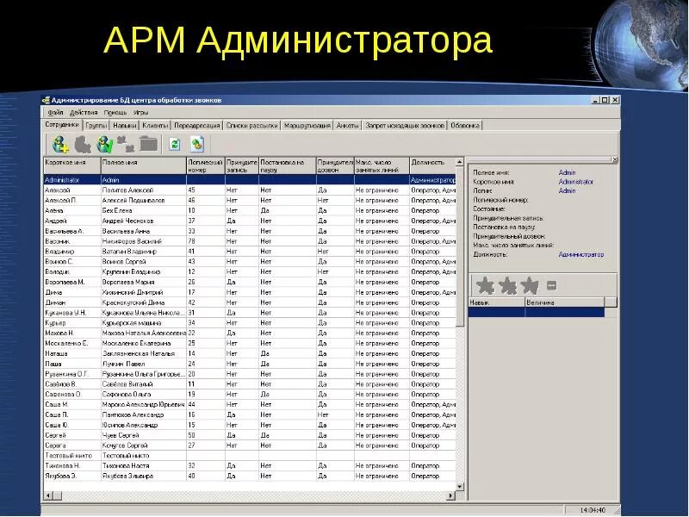Image resolution: width=689 pixels, height=517 pixels.
Task: Click the refresh list icon with green arrows
Action: (x=175, y=144)
